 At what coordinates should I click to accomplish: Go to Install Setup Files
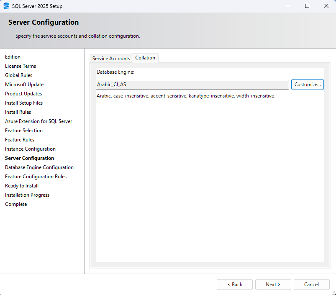(x=23, y=103)
